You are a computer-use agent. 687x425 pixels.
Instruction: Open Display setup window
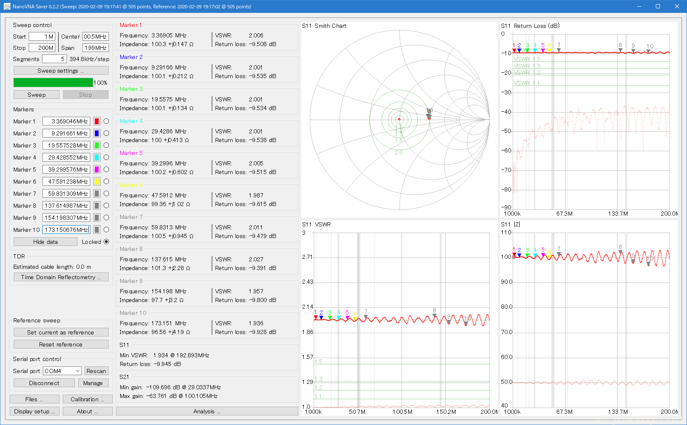[x=35, y=411]
